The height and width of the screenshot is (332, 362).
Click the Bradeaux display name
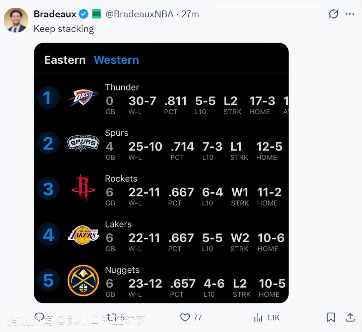tap(55, 14)
